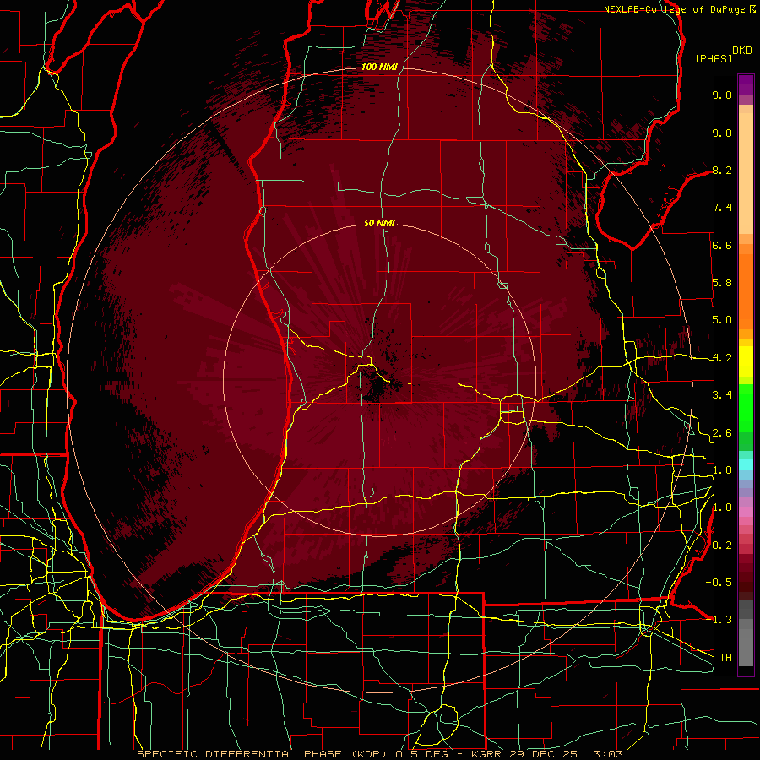Click the 4.2 legend value
Screen dimensions: 760x760
pyautogui.click(x=722, y=358)
